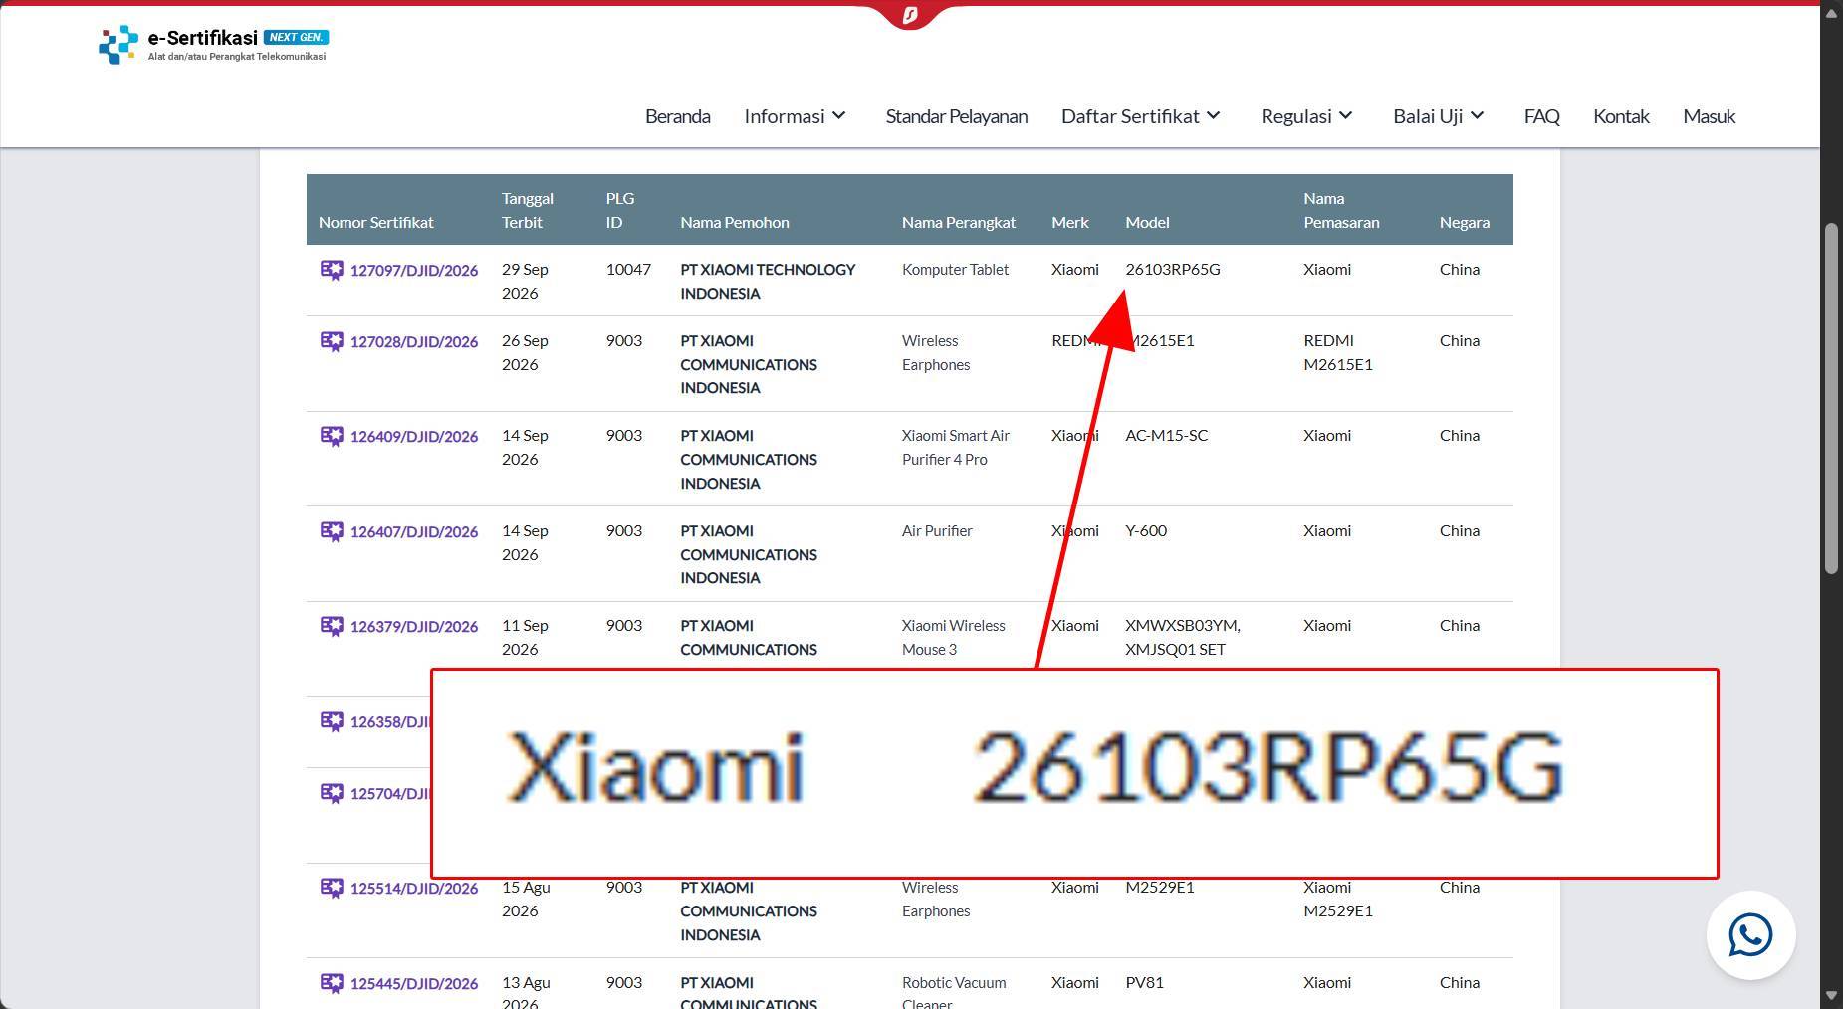The width and height of the screenshot is (1843, 1009).
Task: Open certificate link 127028/DJID/2026
Action: pos(414,341)
